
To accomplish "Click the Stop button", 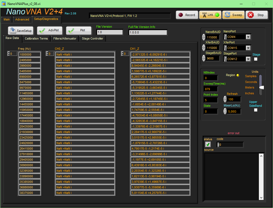I will point(257,15).
